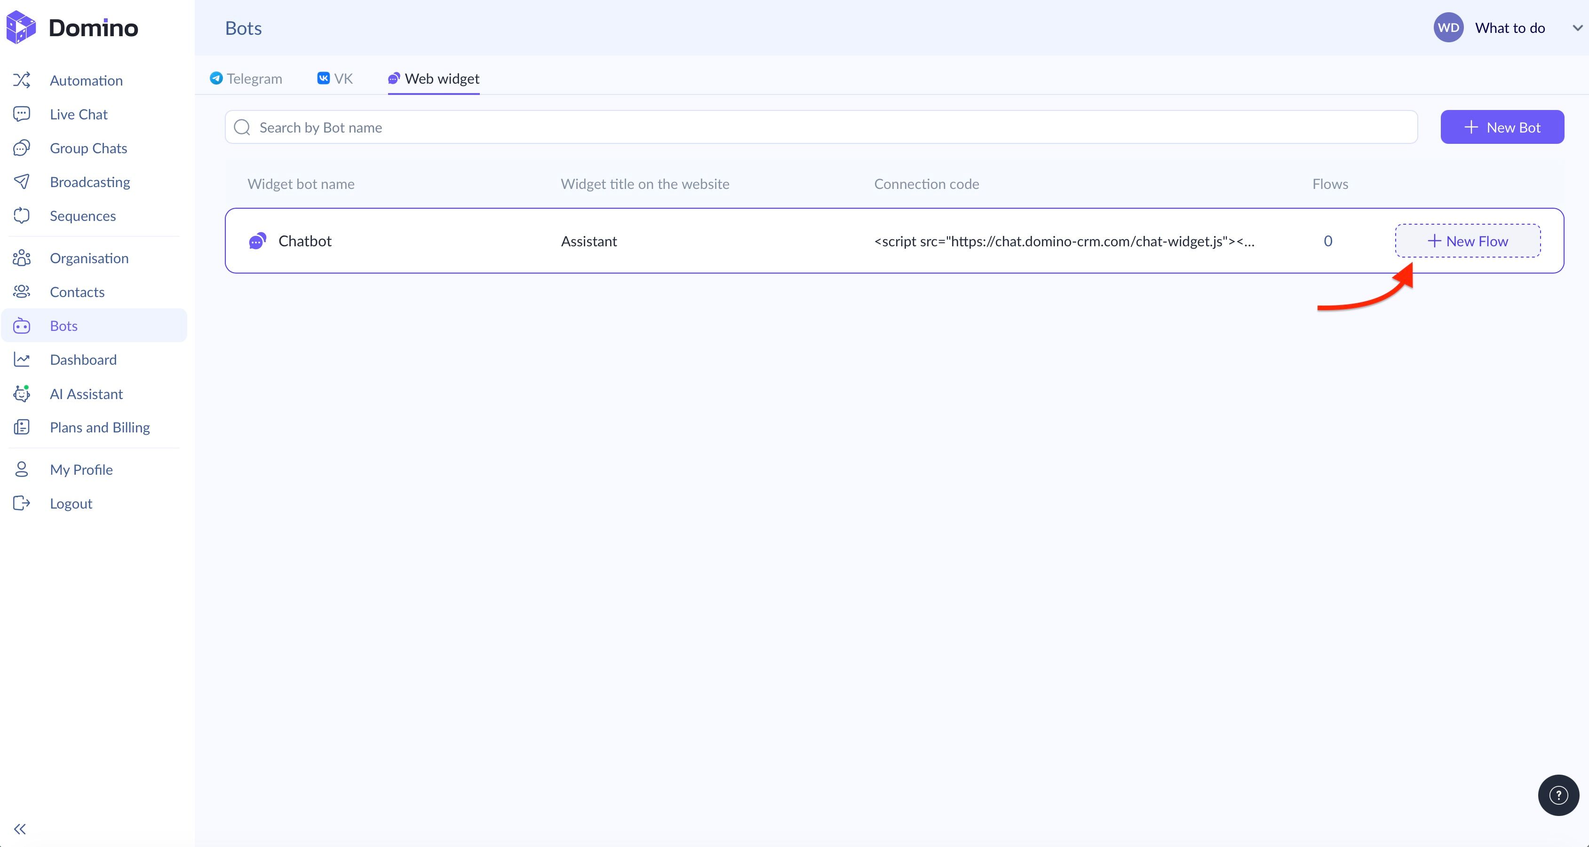The width and height of the screenshot is (1589, 847).
Task: Click the search magnifier icon
Action: 242,127
